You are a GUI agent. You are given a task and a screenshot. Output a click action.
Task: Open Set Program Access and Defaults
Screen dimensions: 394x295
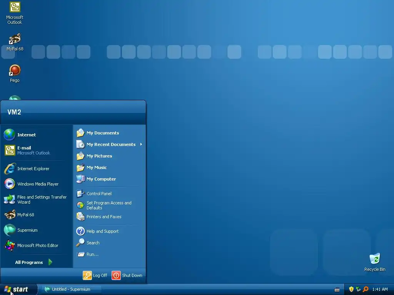click(x=110, y=205)
